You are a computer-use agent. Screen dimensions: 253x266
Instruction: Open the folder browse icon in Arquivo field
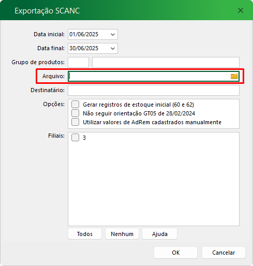(x=234, y=76)
